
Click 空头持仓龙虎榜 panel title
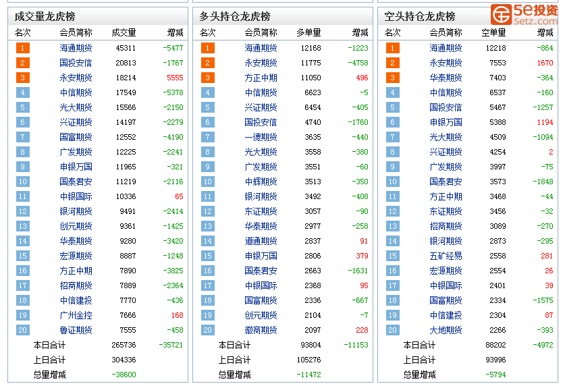pos(420,16)
